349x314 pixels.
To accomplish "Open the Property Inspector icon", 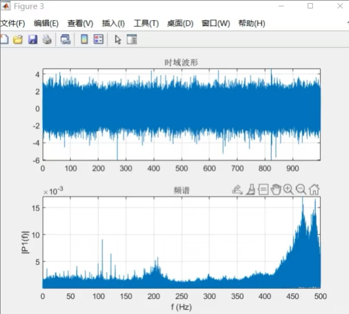I will click(132, 39).
